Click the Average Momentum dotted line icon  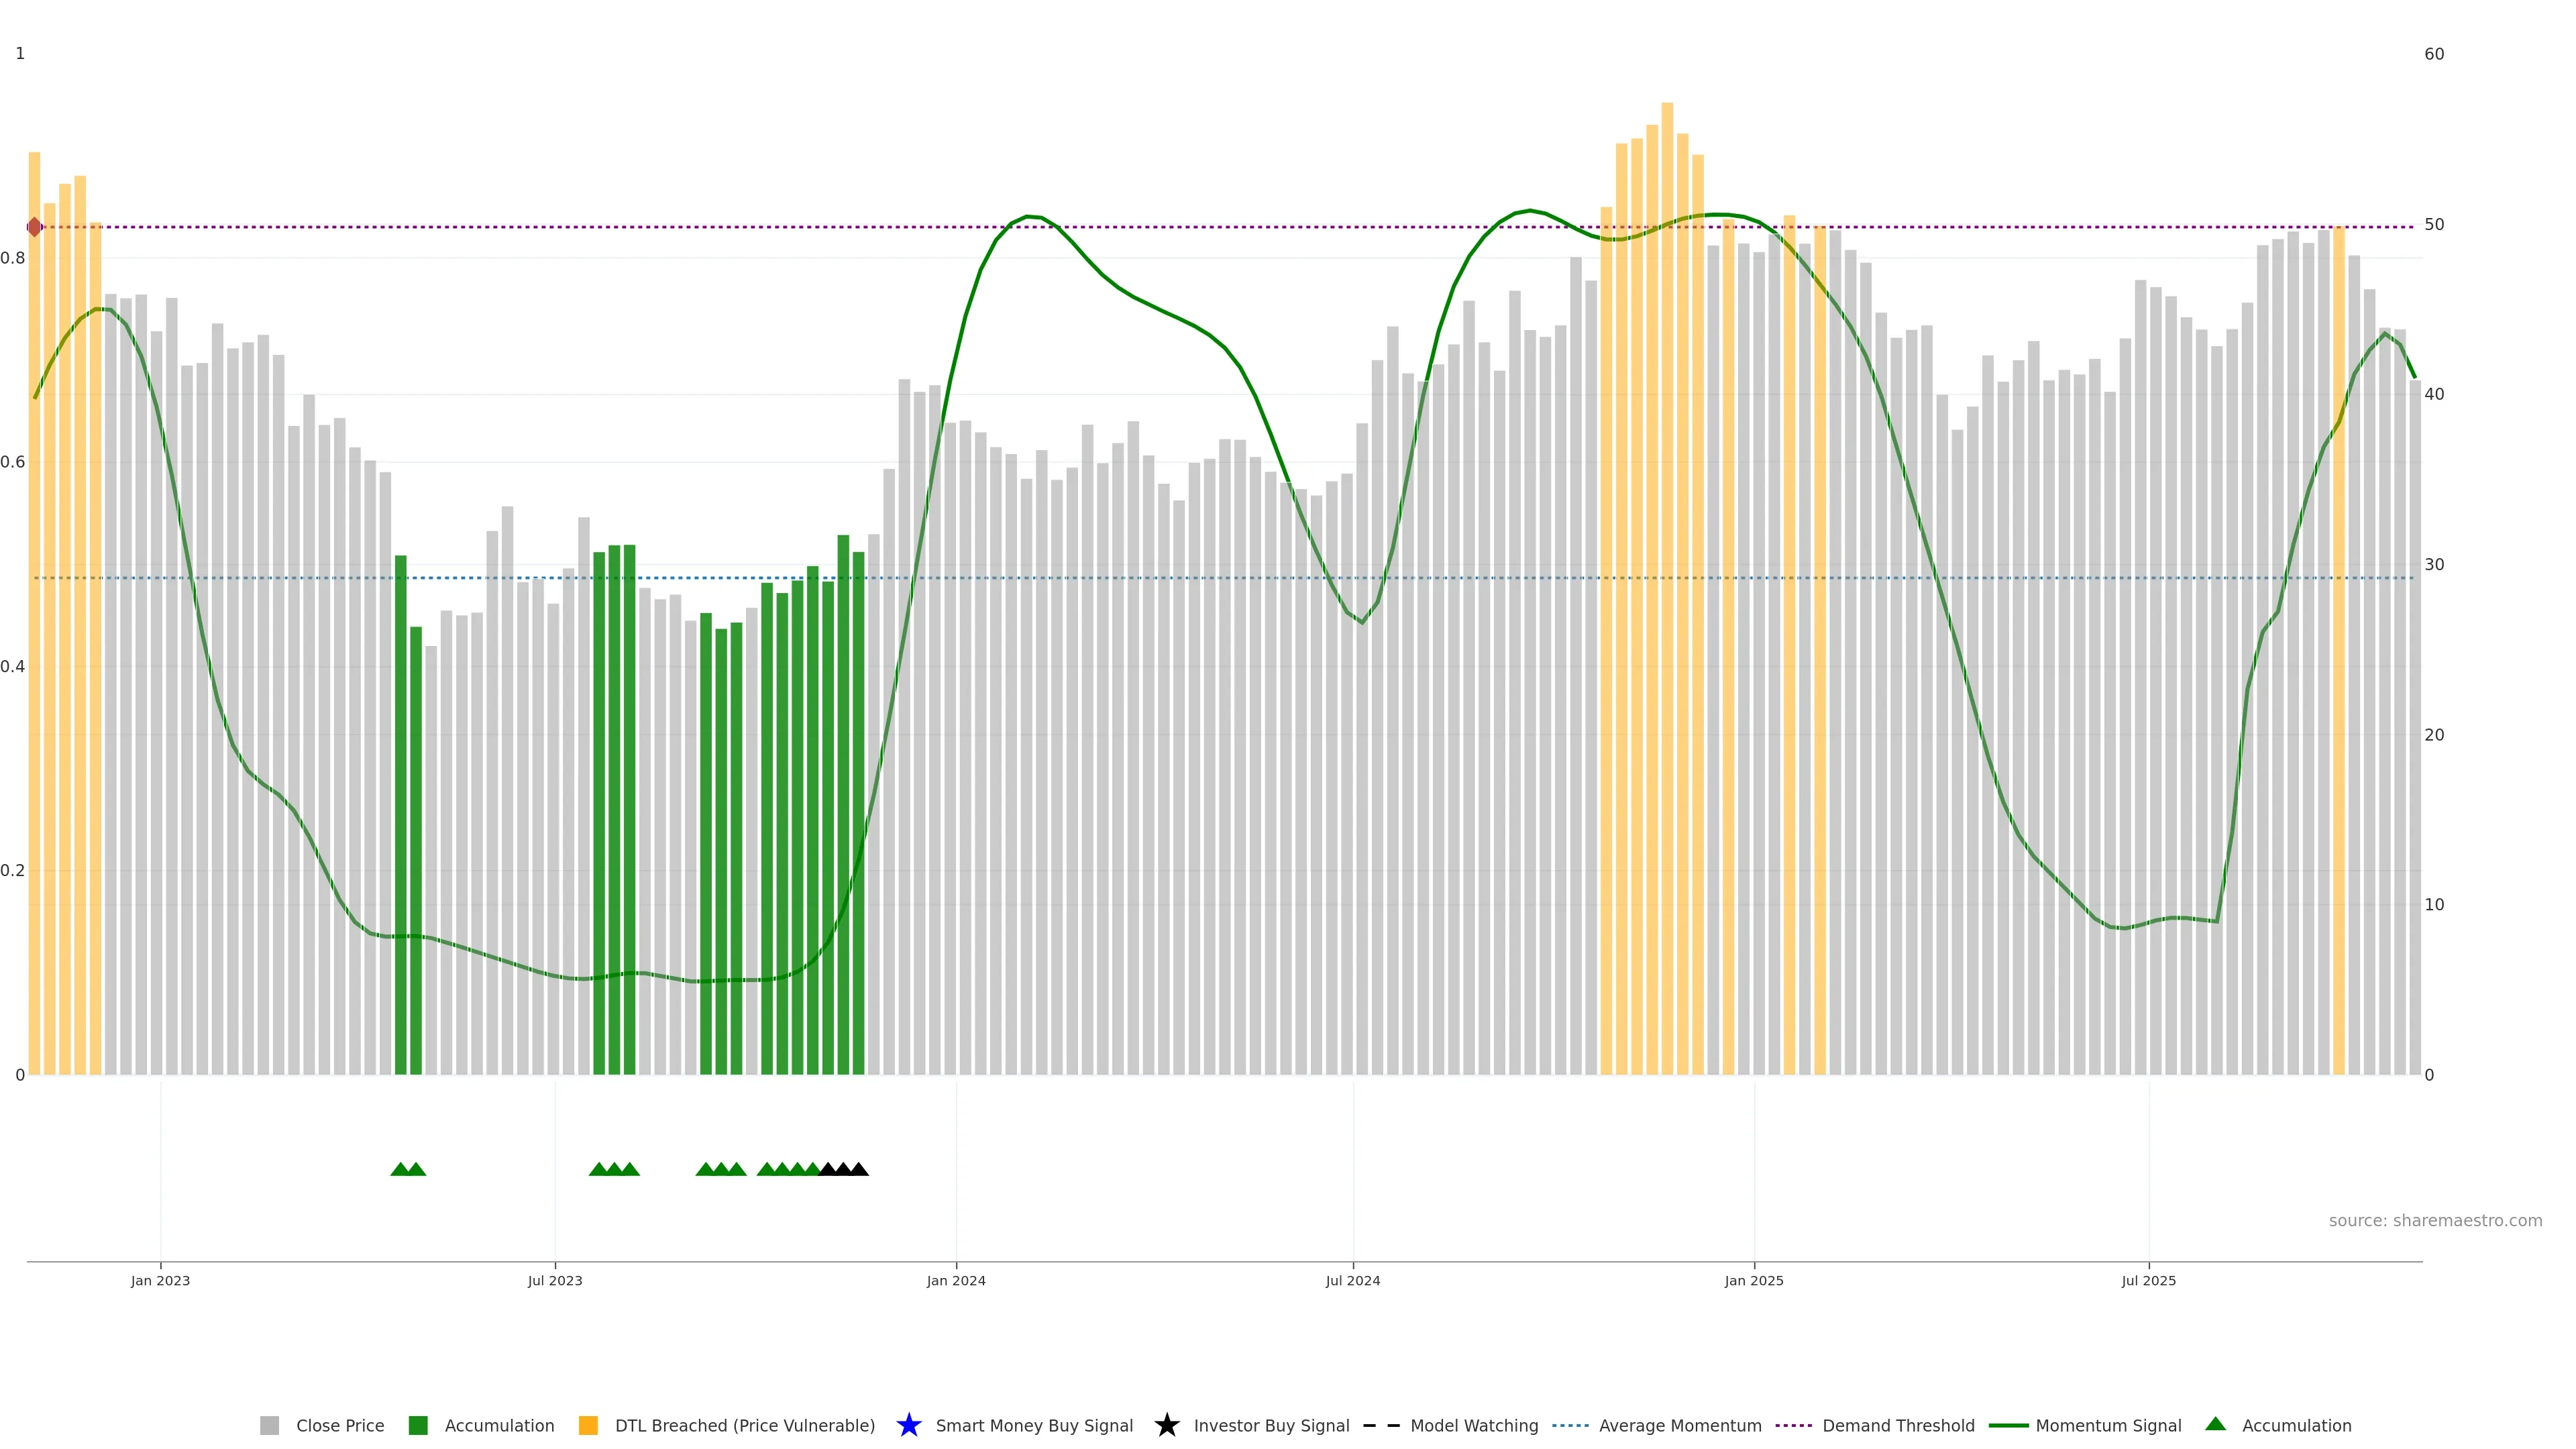1570,1425
